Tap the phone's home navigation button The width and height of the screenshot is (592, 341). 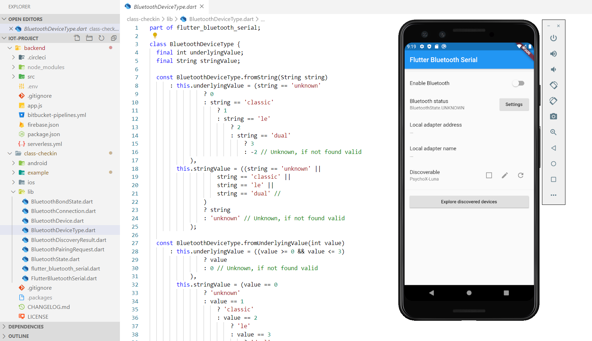469,293
